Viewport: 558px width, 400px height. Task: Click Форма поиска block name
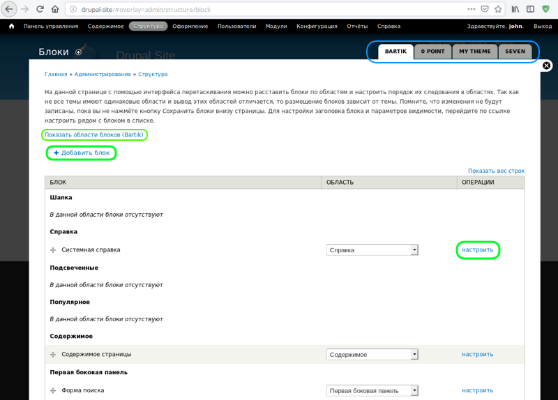(83, 390)
